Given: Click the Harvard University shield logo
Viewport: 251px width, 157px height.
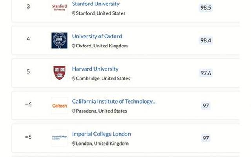Looking at the screenshot, I should 59,73.
